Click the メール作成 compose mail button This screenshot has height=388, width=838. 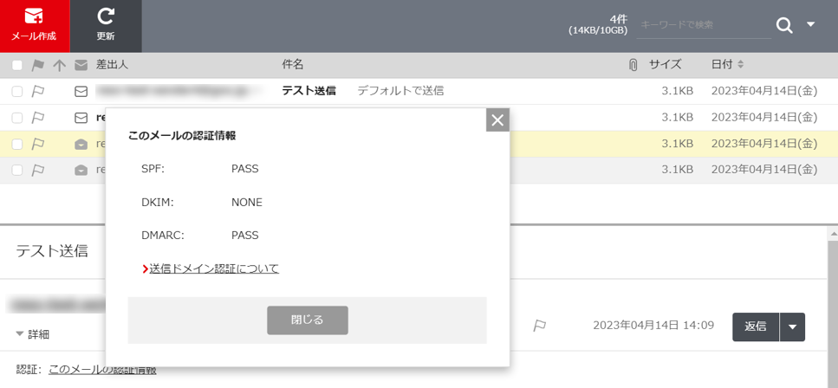(35, 25)
